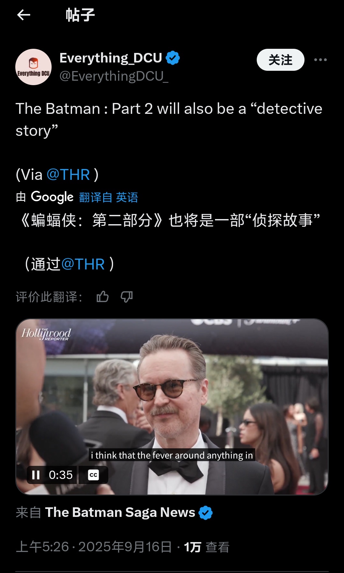Tap the @EverythingDCU_ handle text
Image resolution: width=344 pixels, height=573 pixels.
[x=114, y=76]
